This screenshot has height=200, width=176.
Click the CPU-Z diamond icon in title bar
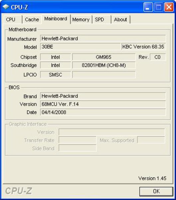click(x=6, y=7)
